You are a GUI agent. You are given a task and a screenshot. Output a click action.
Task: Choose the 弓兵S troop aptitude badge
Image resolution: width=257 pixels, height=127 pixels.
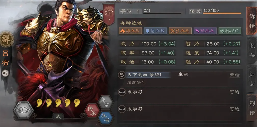pos(180,31)
